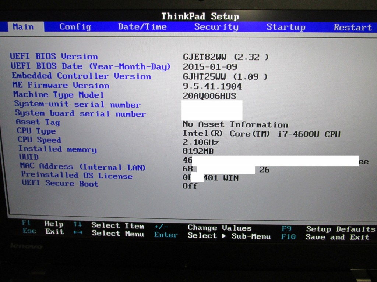Image resolution: width=377 pixels, height=282 pixels.
Task: Click the UUID label
Action: (29, 157)
